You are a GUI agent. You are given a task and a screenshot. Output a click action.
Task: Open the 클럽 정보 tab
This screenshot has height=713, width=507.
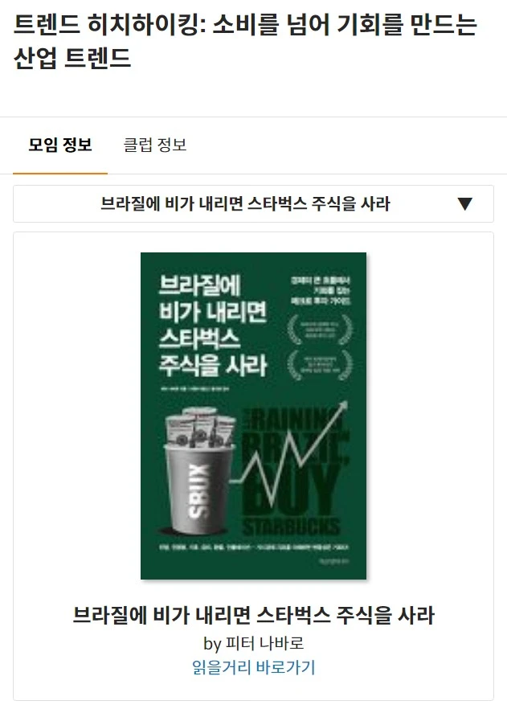[155, 145]
